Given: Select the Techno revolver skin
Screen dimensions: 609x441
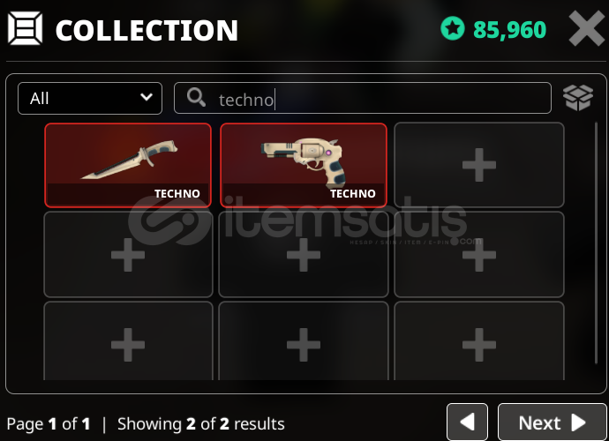Looking at the screenshot, I should (304, 165).
